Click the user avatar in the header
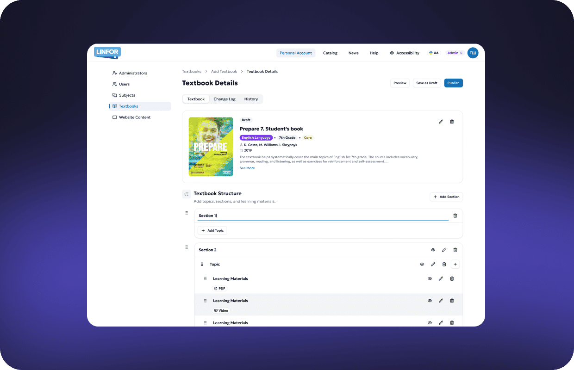574x370 pixels. tap(473, 53)
